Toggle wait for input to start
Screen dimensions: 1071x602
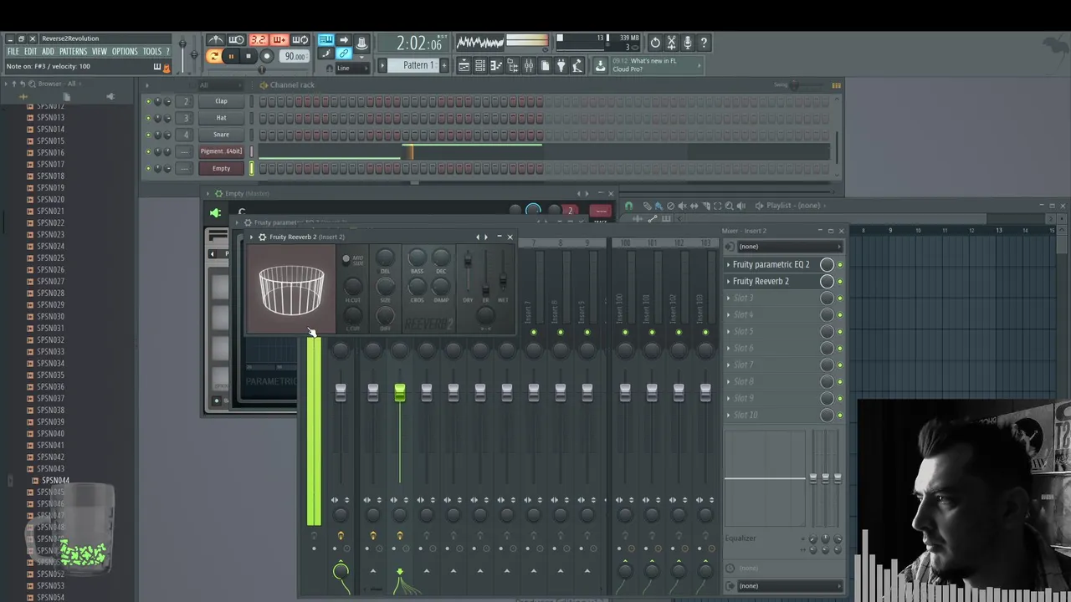pos(237,40)
